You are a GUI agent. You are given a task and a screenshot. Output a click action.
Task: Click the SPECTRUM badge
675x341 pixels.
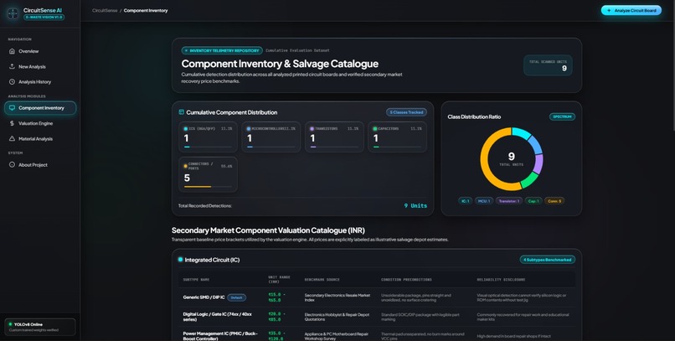(x=562, y=116)
